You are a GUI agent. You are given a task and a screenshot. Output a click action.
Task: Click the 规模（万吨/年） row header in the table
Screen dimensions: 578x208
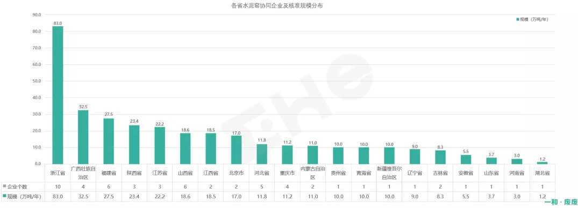pos(23,197)
